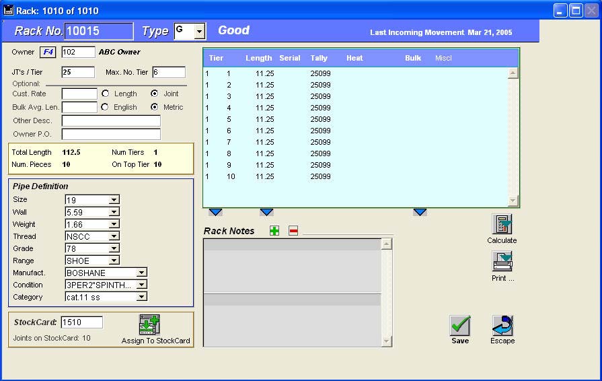The width and height of the screenshot is (602, 381).
Task: Click tally 25099 in row 3
Action: point(320,96)
